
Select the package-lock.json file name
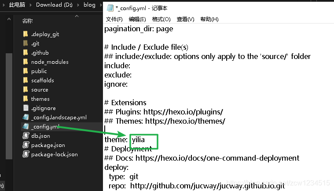(55, 154)
